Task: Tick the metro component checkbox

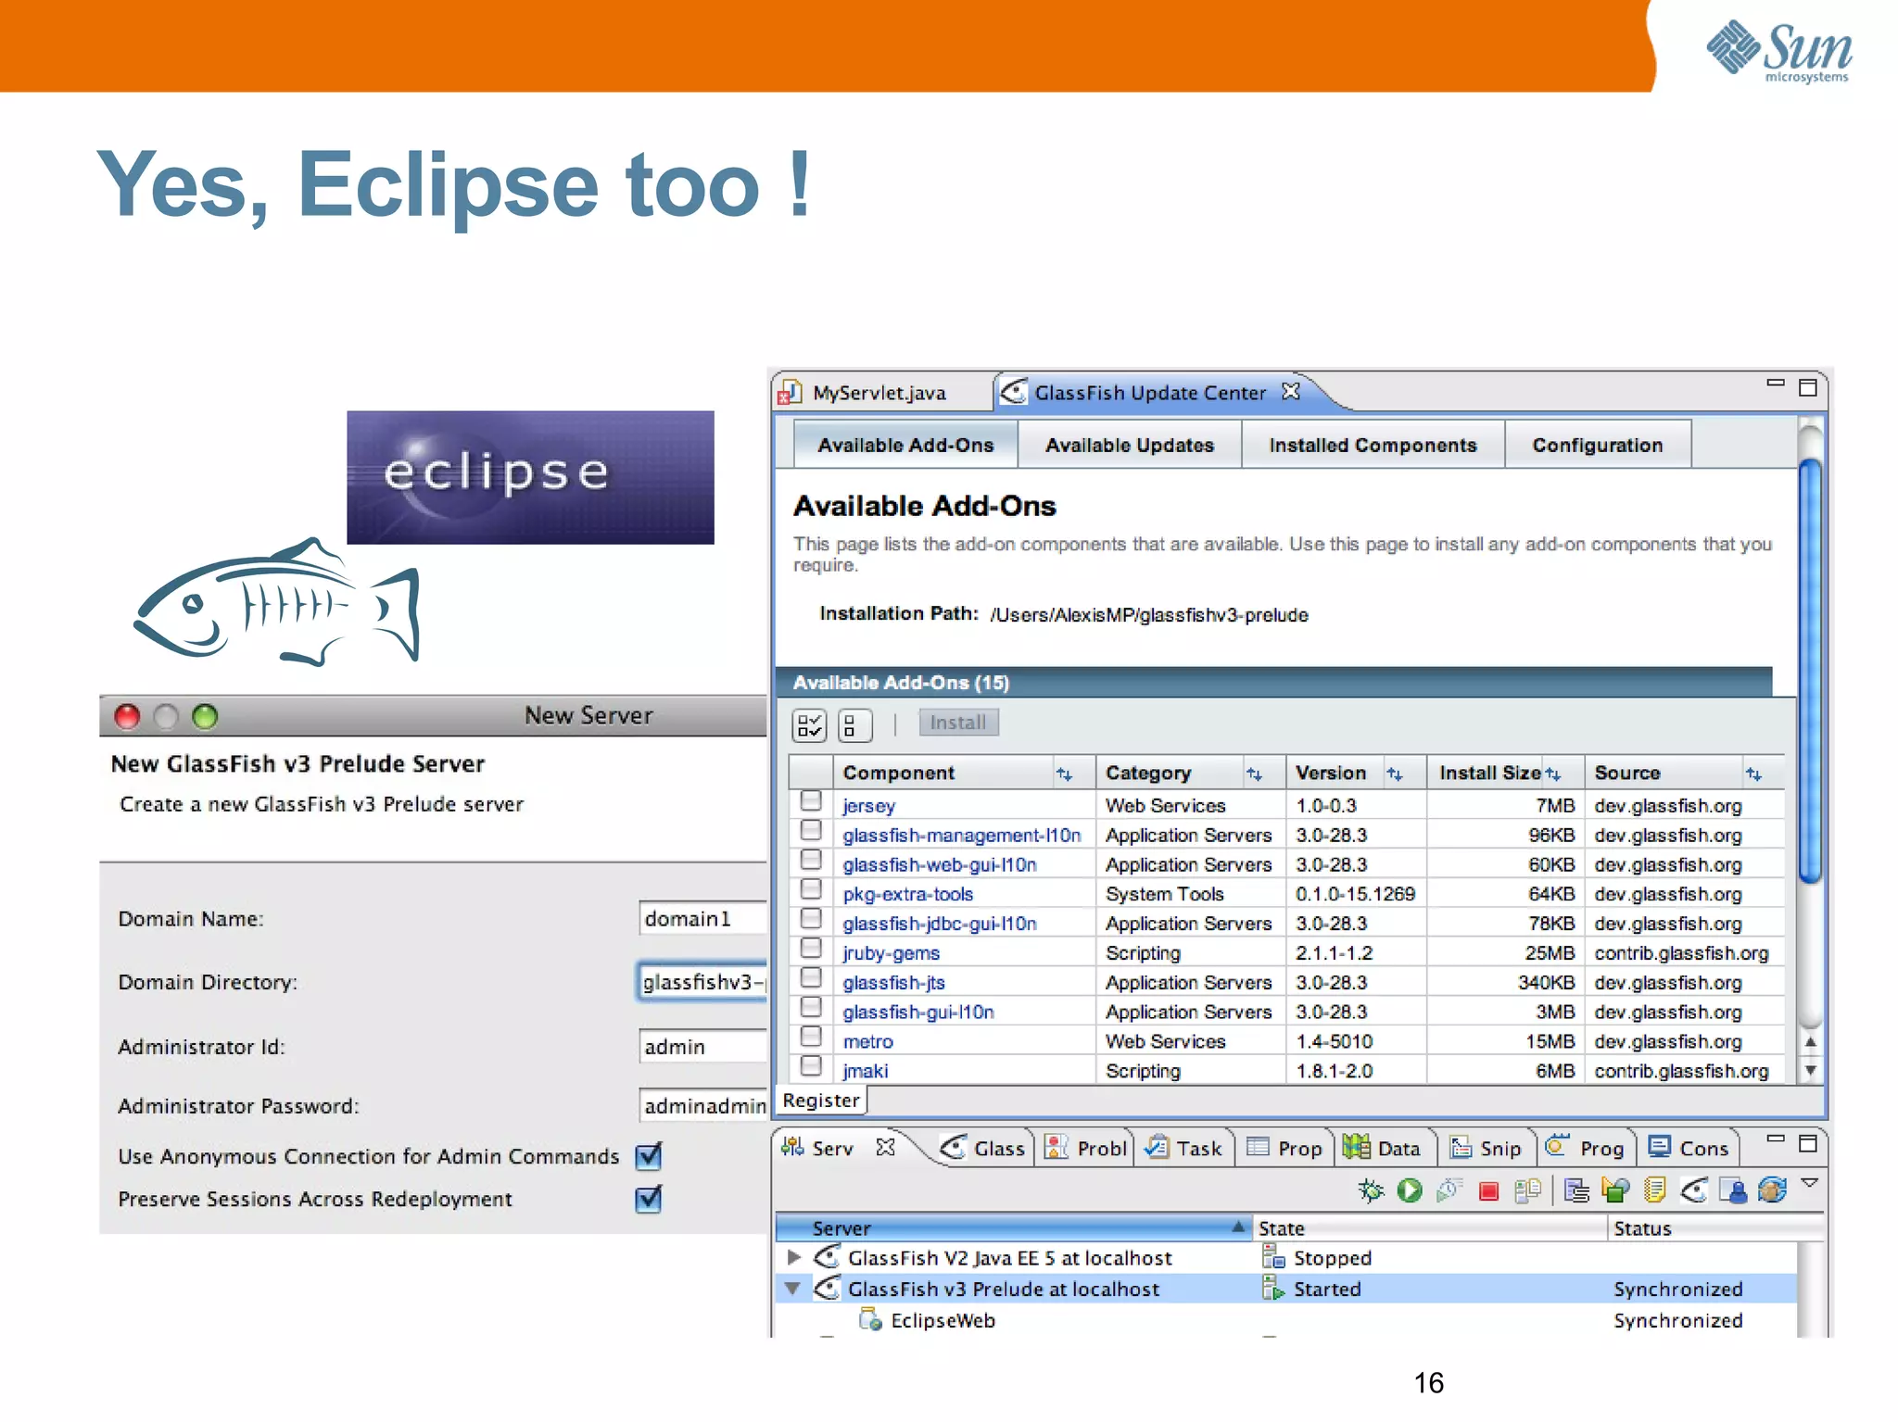Action: coord(811,1037)
